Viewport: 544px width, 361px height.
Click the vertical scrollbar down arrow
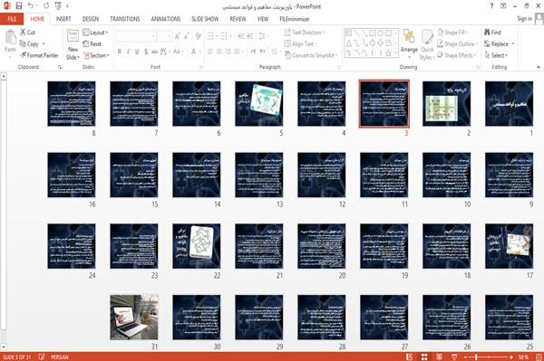tap(4, 347)
